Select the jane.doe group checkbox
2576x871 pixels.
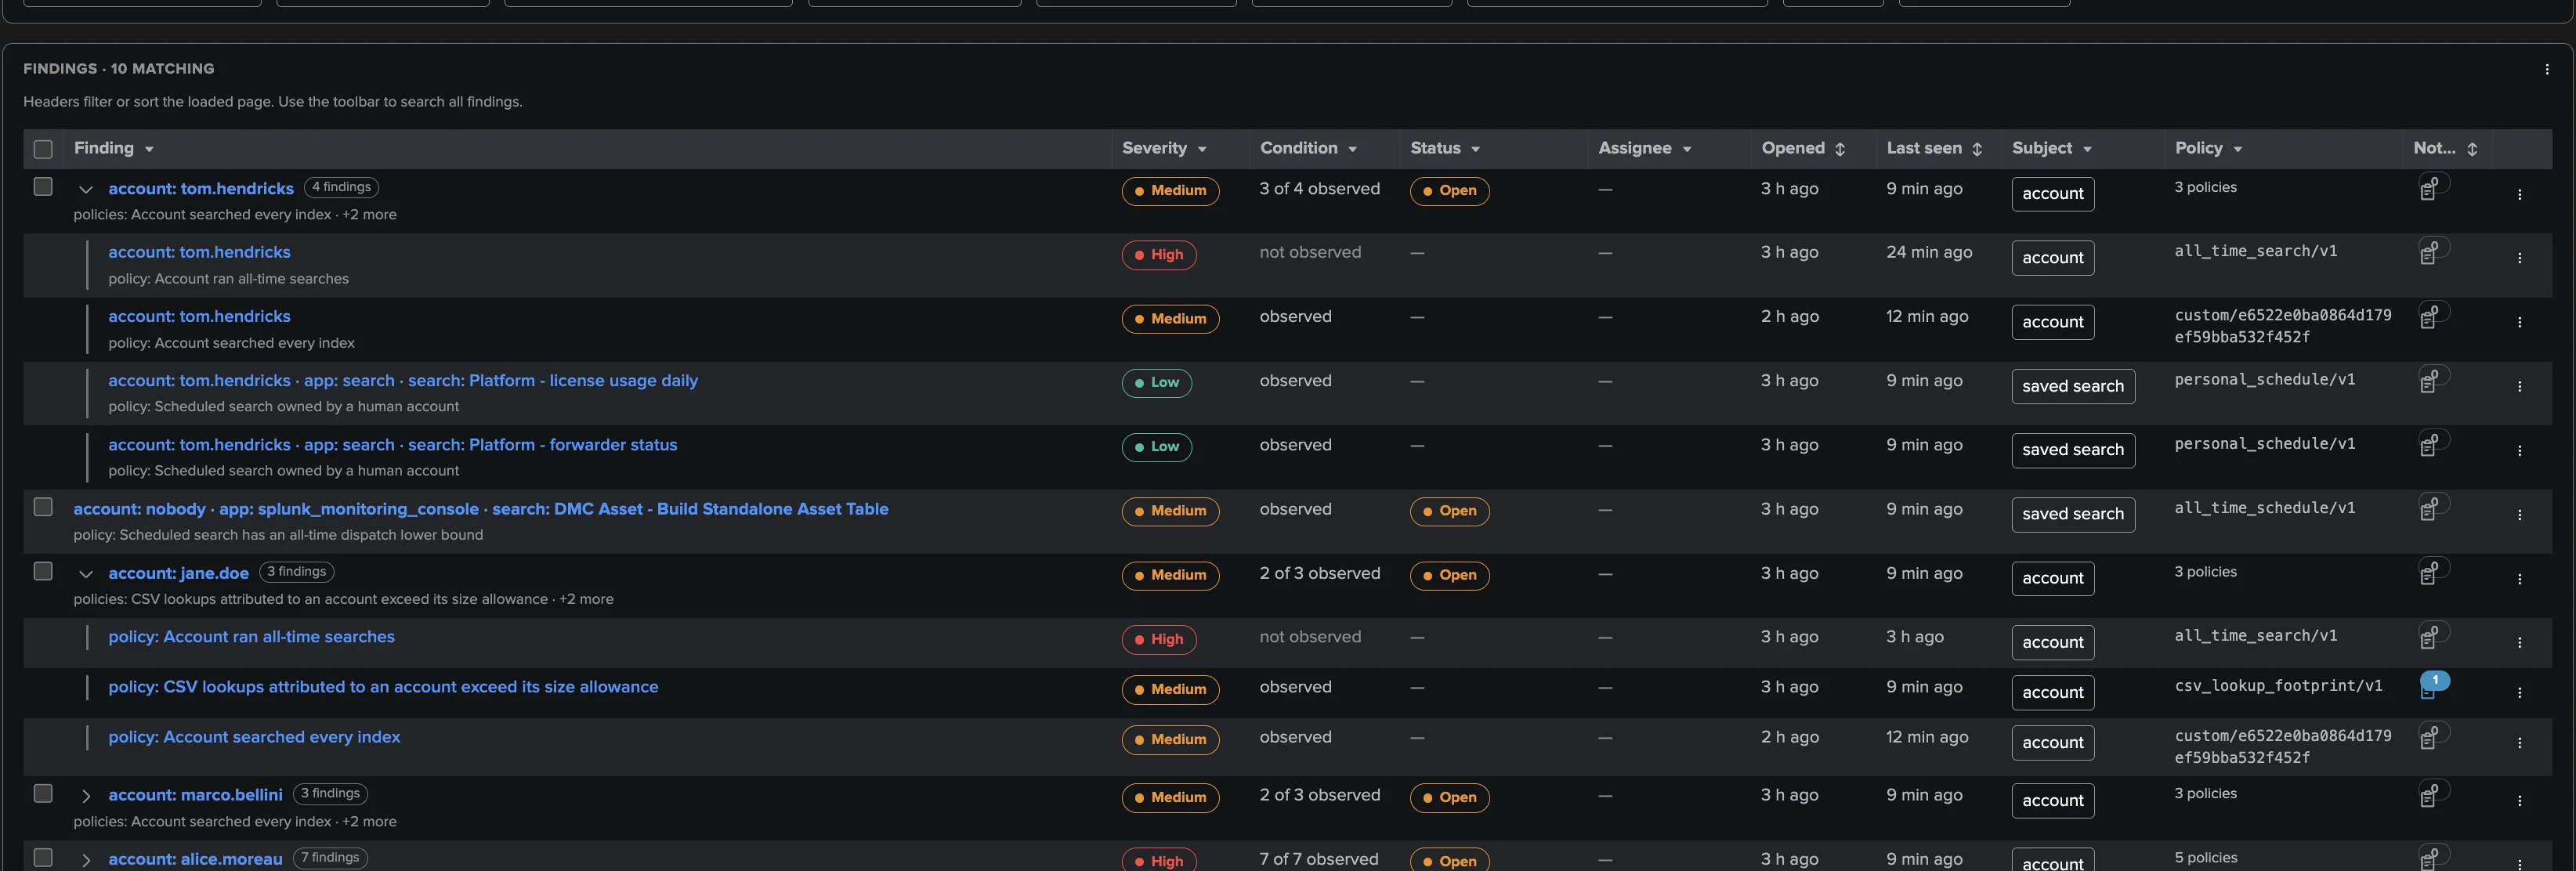(43, 571)
